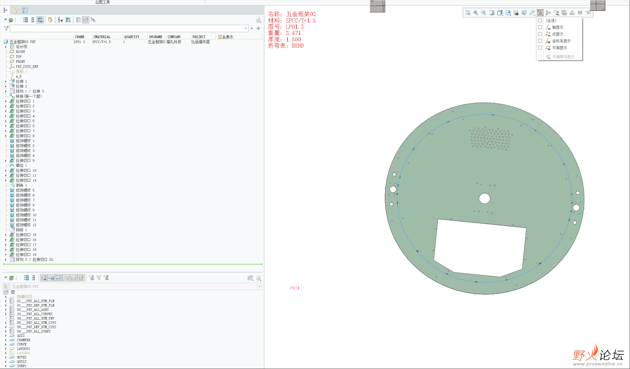Toggle the tree columns display icon

(x=40, y=20)
